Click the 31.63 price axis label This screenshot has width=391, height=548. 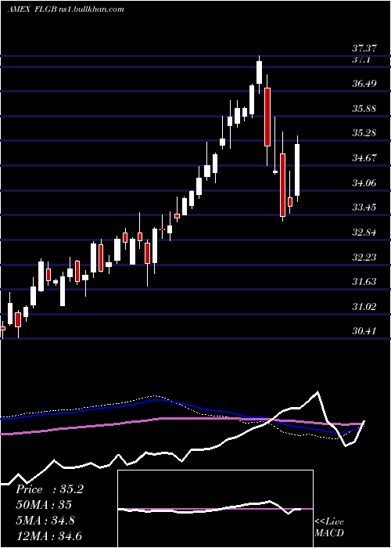click(364, 282)
